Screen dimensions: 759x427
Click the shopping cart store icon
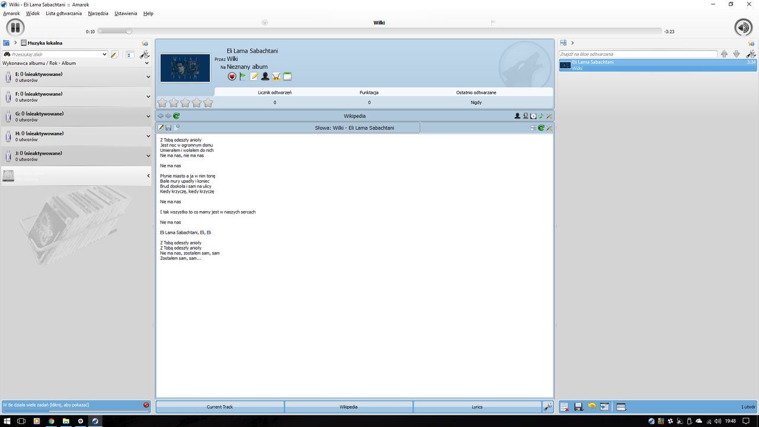tap(276, 77)
